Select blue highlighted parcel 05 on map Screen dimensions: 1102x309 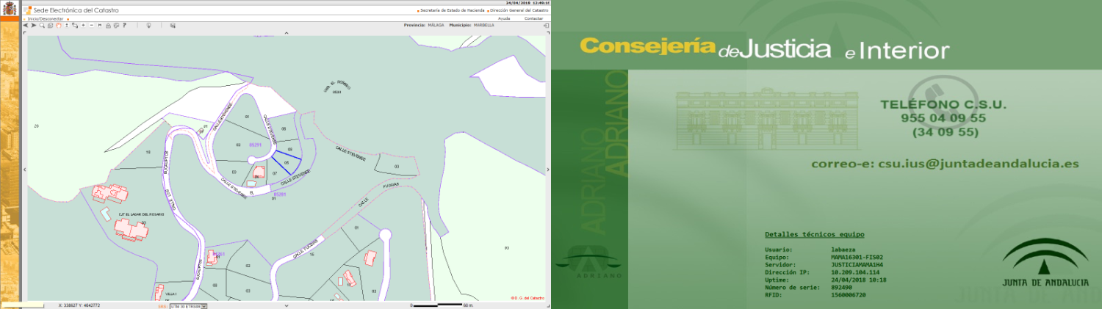tap(287, 162)
